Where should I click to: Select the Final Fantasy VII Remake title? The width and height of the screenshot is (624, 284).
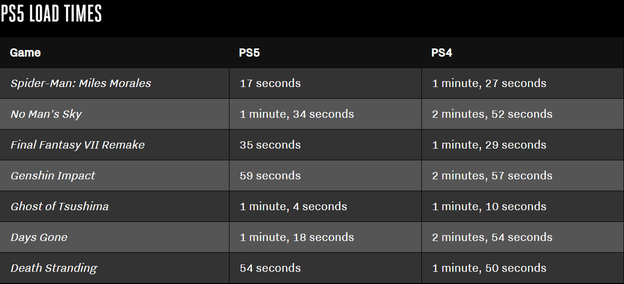tap(78, 145)
